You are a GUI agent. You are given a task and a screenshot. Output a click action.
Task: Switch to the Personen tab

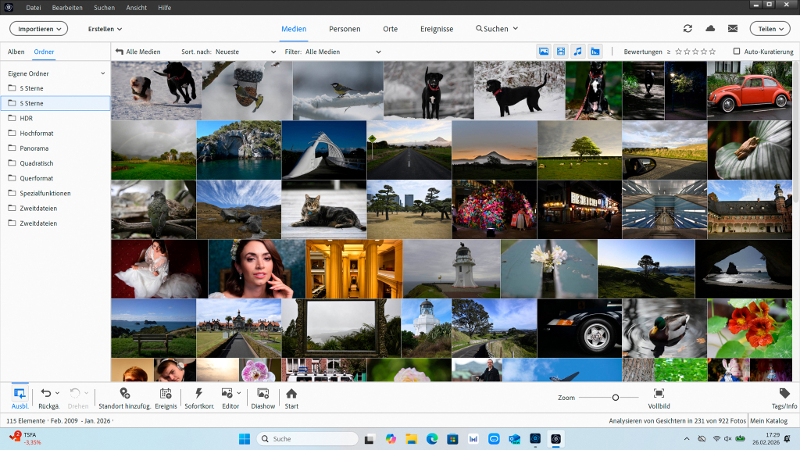point(345,29)
